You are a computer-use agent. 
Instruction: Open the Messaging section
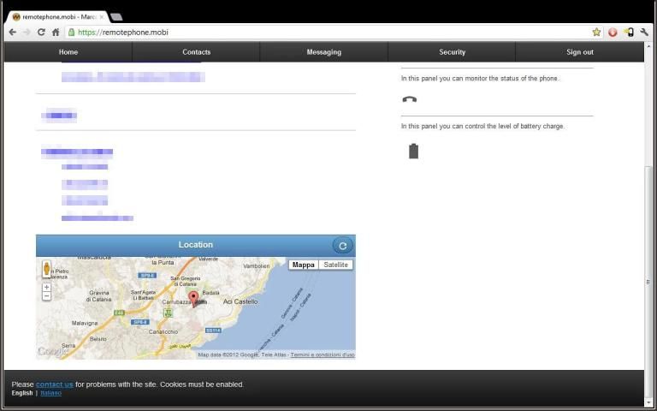tap(323, 52)
